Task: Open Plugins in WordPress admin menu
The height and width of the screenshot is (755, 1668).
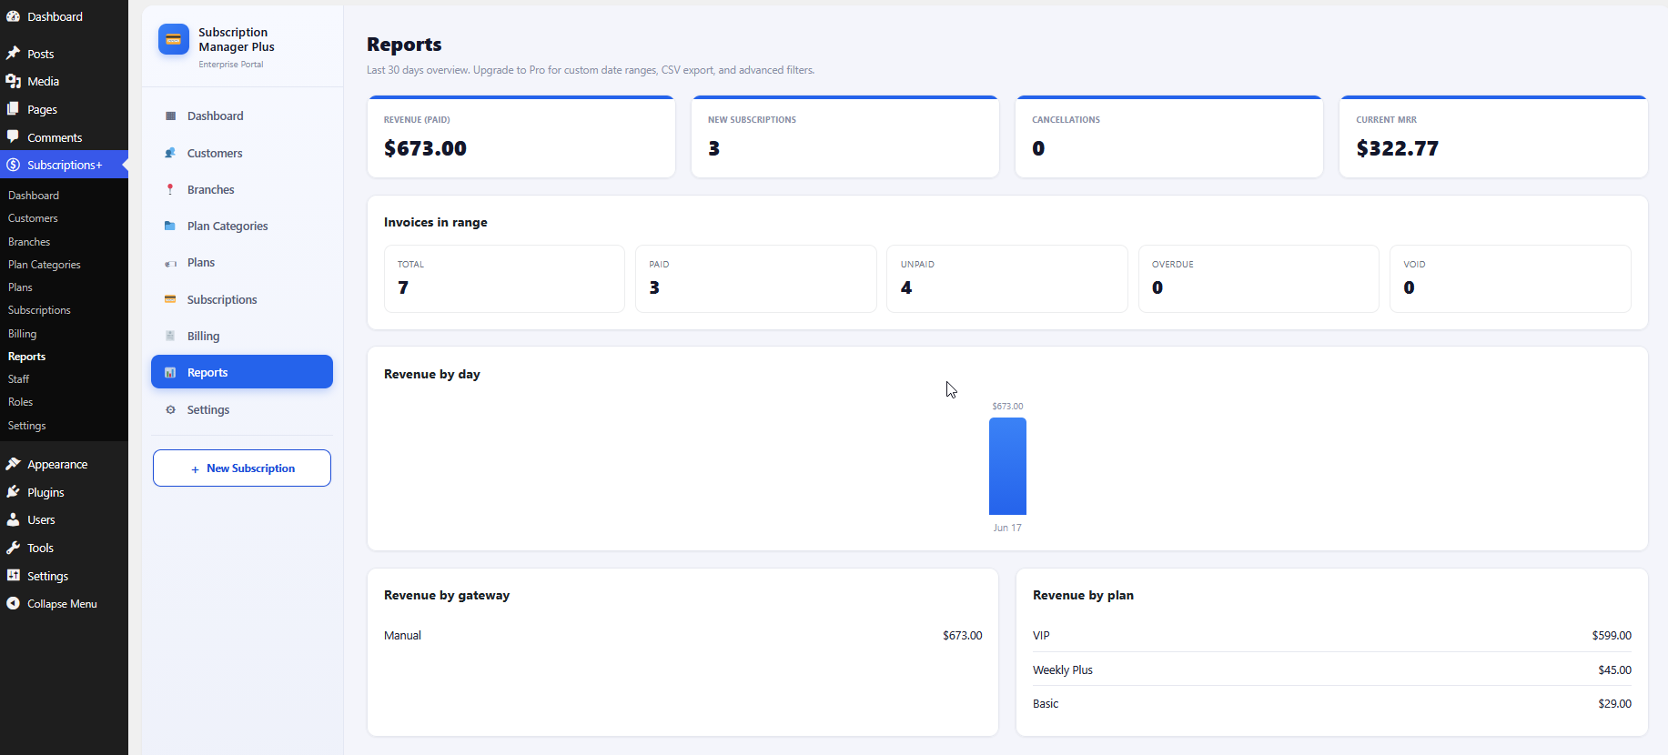Action: tap(64, 492)
